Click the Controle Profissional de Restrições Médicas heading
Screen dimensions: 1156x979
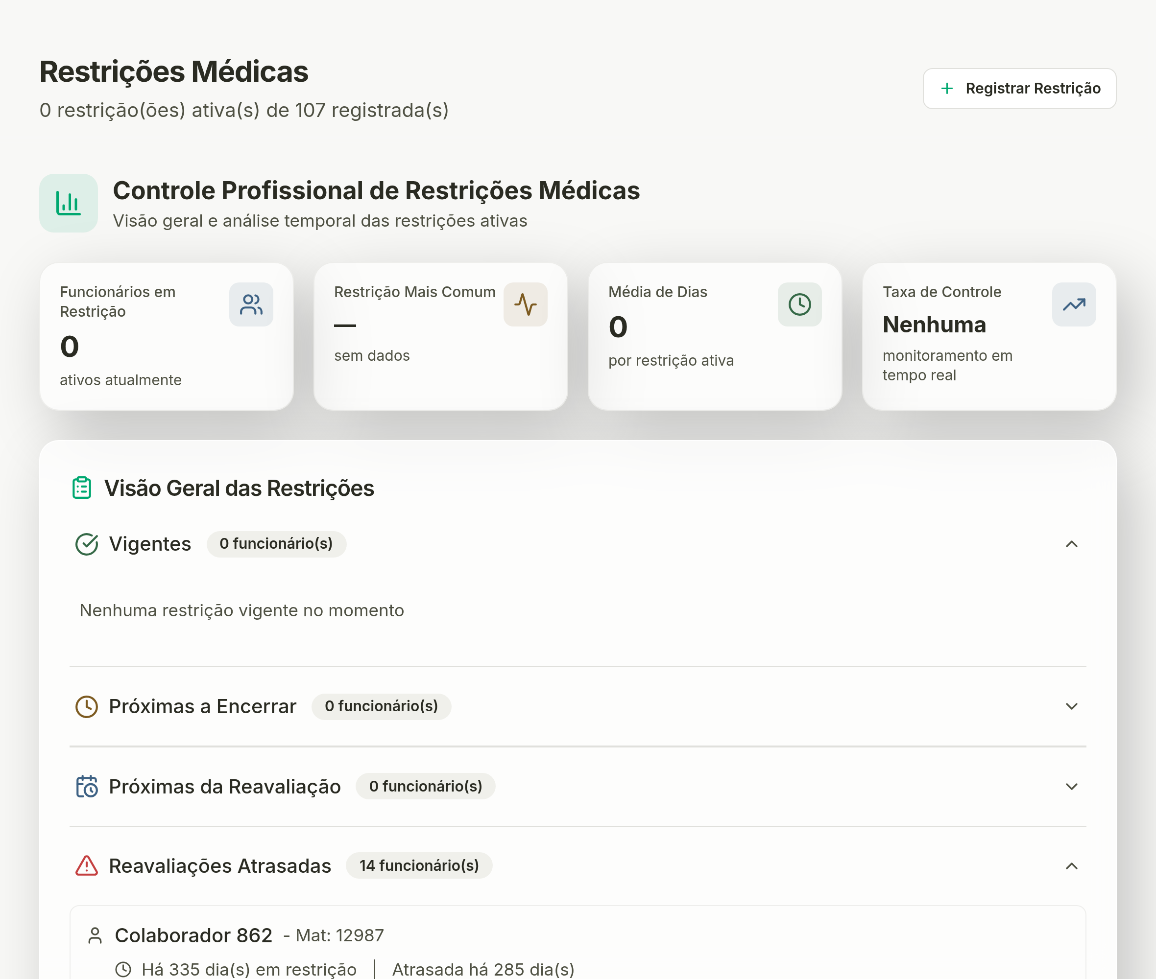(377, 191)
